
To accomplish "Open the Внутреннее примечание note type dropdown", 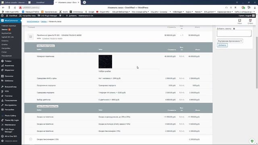I will click(230, 41).
